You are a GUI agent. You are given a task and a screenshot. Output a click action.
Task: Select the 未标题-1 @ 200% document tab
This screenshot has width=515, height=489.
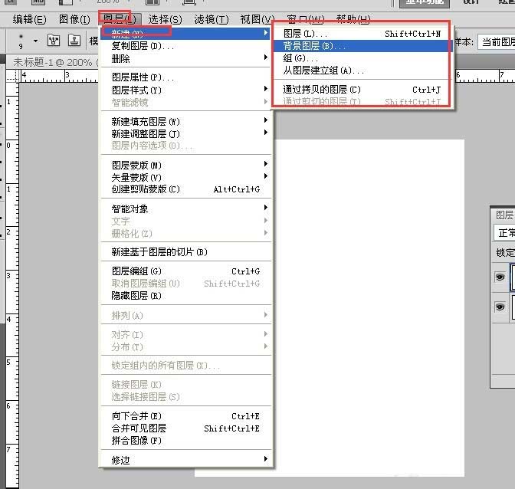click(x=54, y=62)
